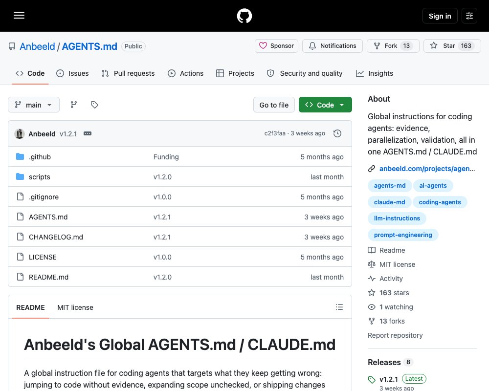
Task: Click the v1.2.1 commit message for CHANGELOG.md
Action: point(162,237)
